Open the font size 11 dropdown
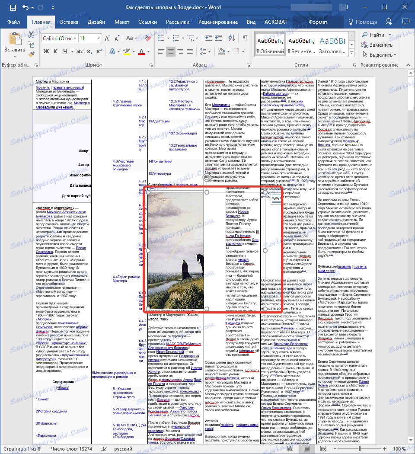This screenshot has width=415, height=454. [x=99, y=38]
